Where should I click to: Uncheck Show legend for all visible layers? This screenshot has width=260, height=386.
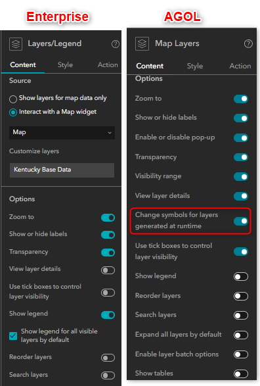pos(13,336)
